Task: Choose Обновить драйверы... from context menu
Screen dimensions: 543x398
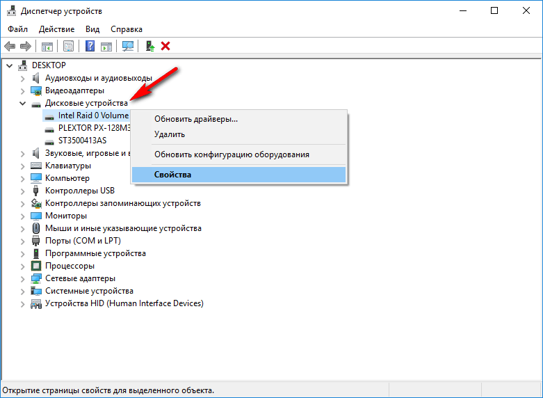Action: (239, 119)
